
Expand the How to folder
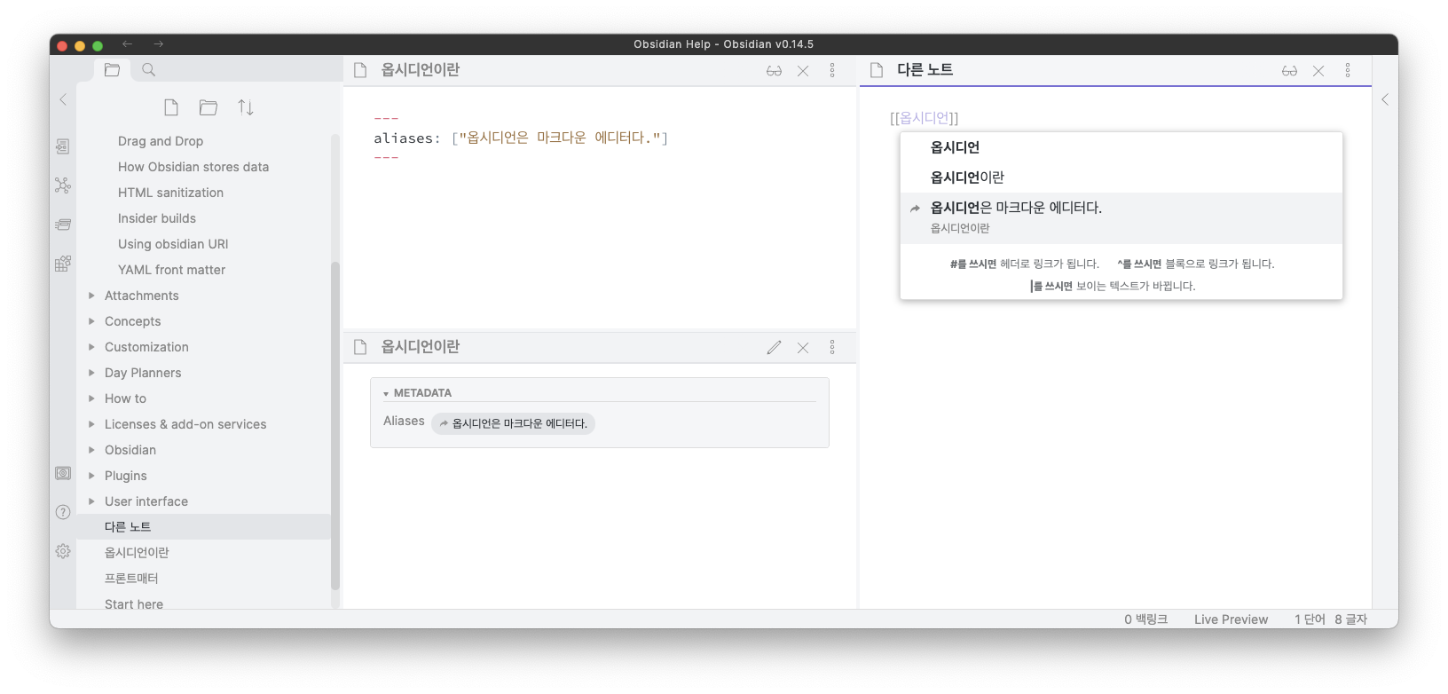click(x=91, y=398)
